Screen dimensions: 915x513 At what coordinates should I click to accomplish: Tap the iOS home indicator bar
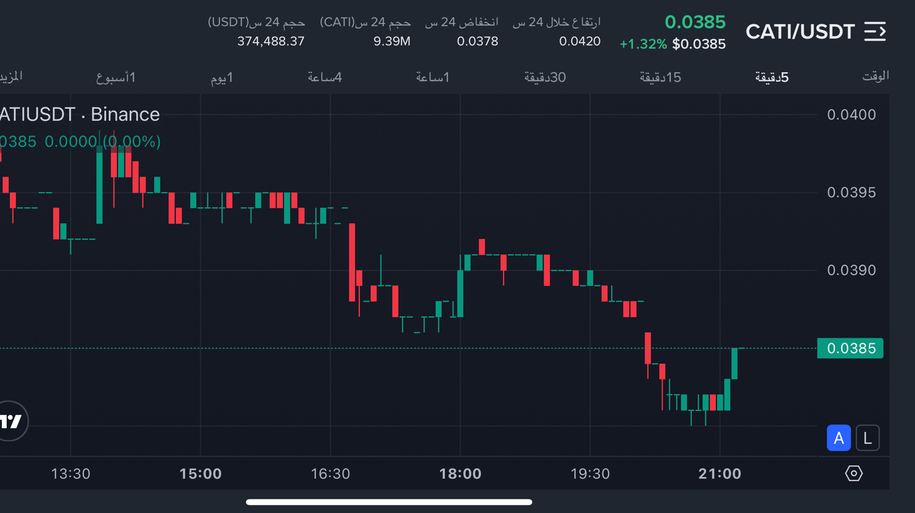[x=389, y=502]
